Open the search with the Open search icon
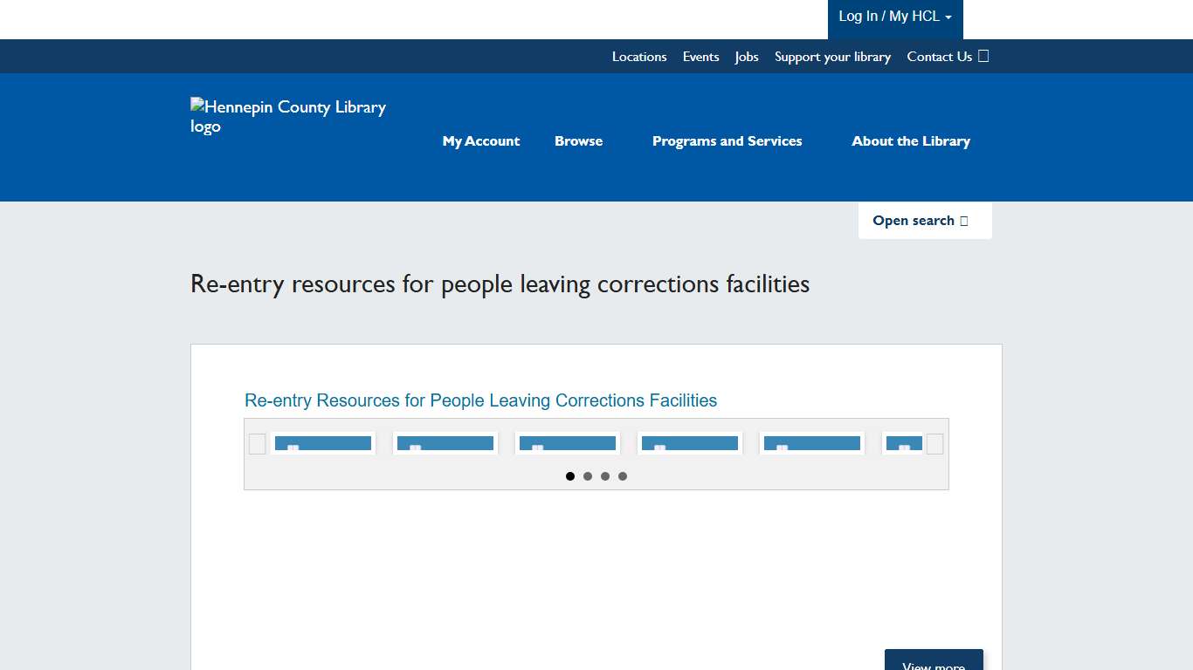This screenshot has height=670, width=1193. [x=924, y=220]
